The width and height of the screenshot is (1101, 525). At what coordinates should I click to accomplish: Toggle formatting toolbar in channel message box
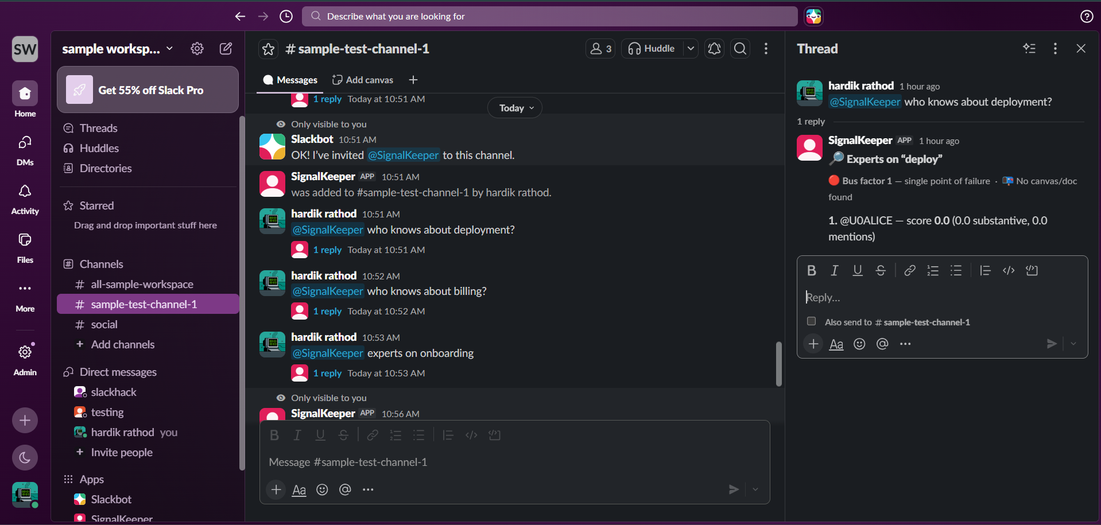299,489
